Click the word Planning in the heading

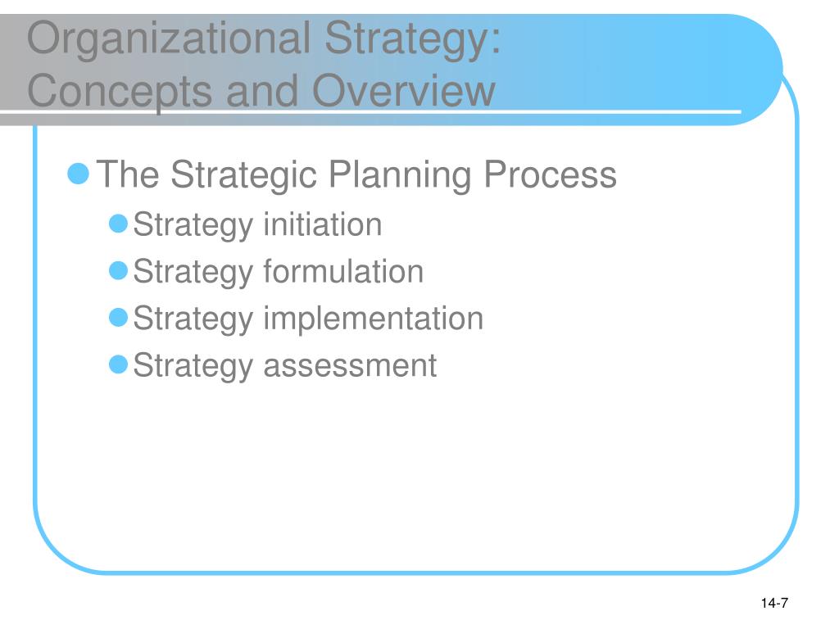(x=400, y=175)
